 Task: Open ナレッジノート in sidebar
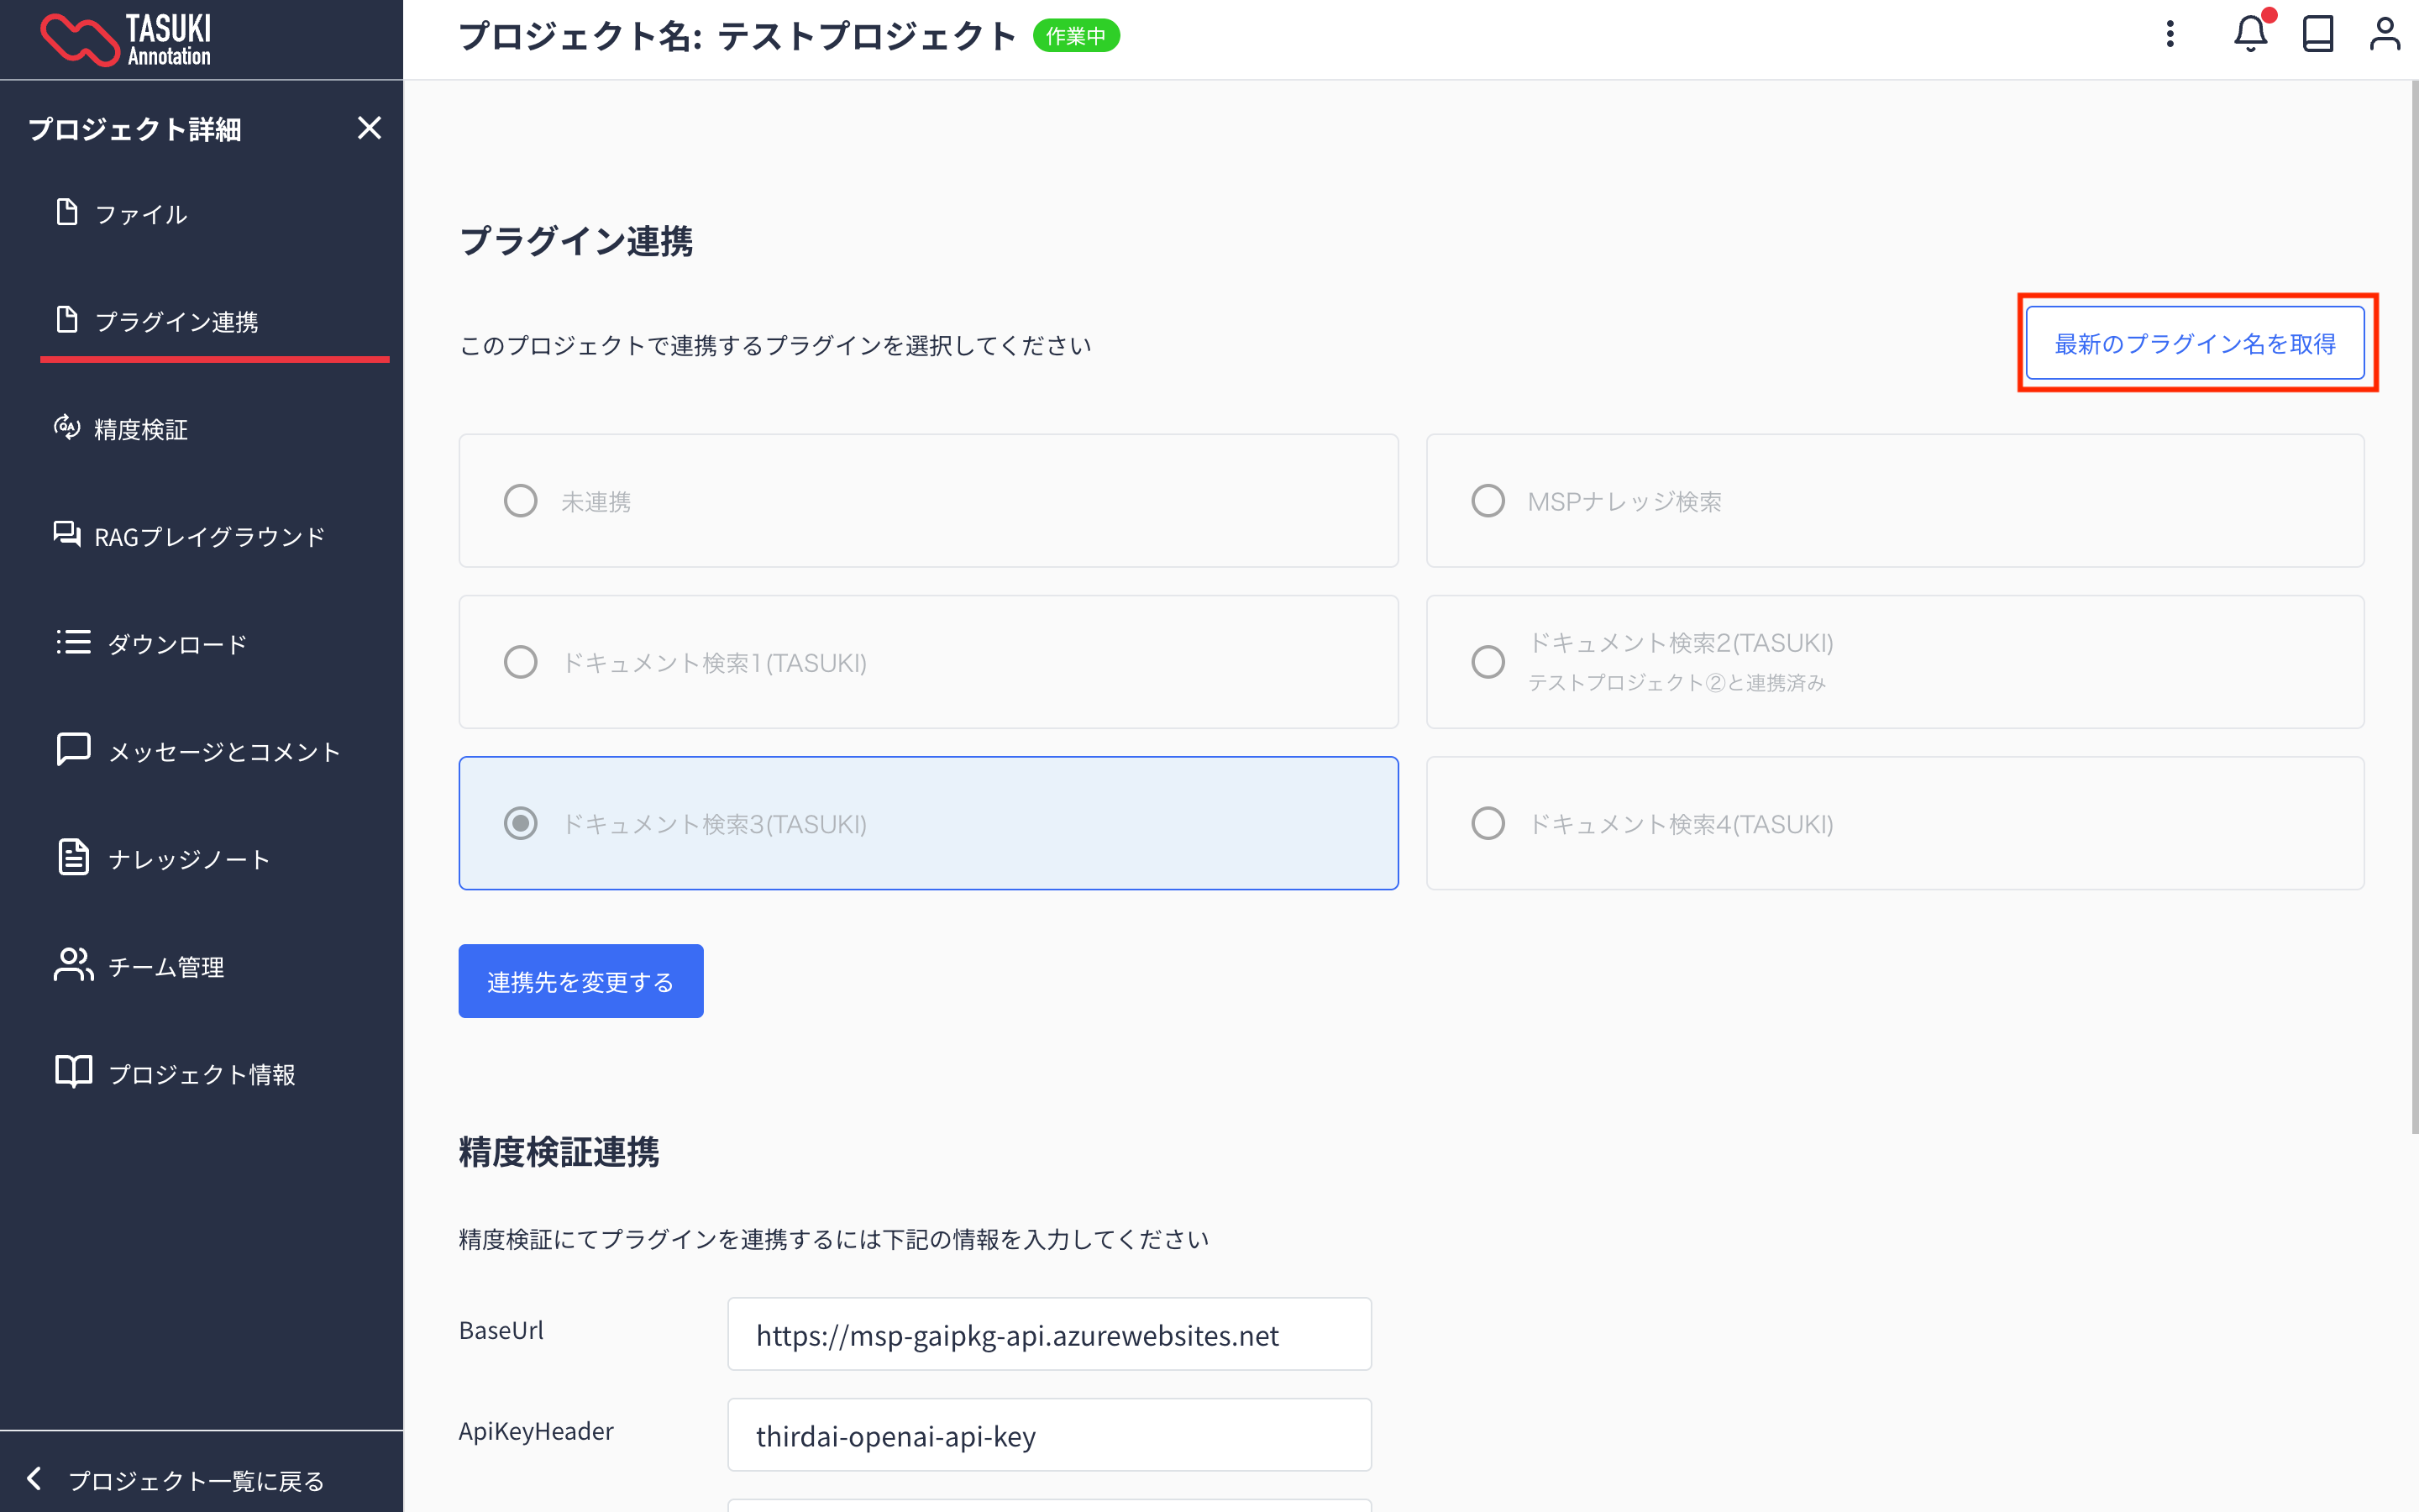point(188,859)
